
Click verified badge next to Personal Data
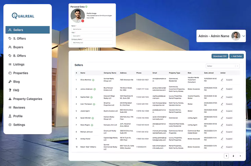pyautogui.click(x=86, y=7)
